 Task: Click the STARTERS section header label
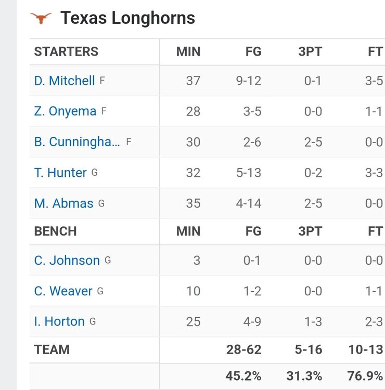pos(66,51)
